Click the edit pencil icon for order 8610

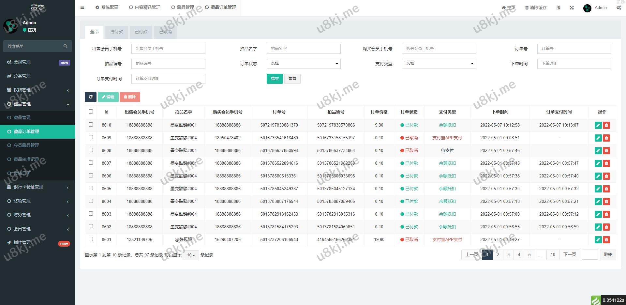(x=598, y=125)
